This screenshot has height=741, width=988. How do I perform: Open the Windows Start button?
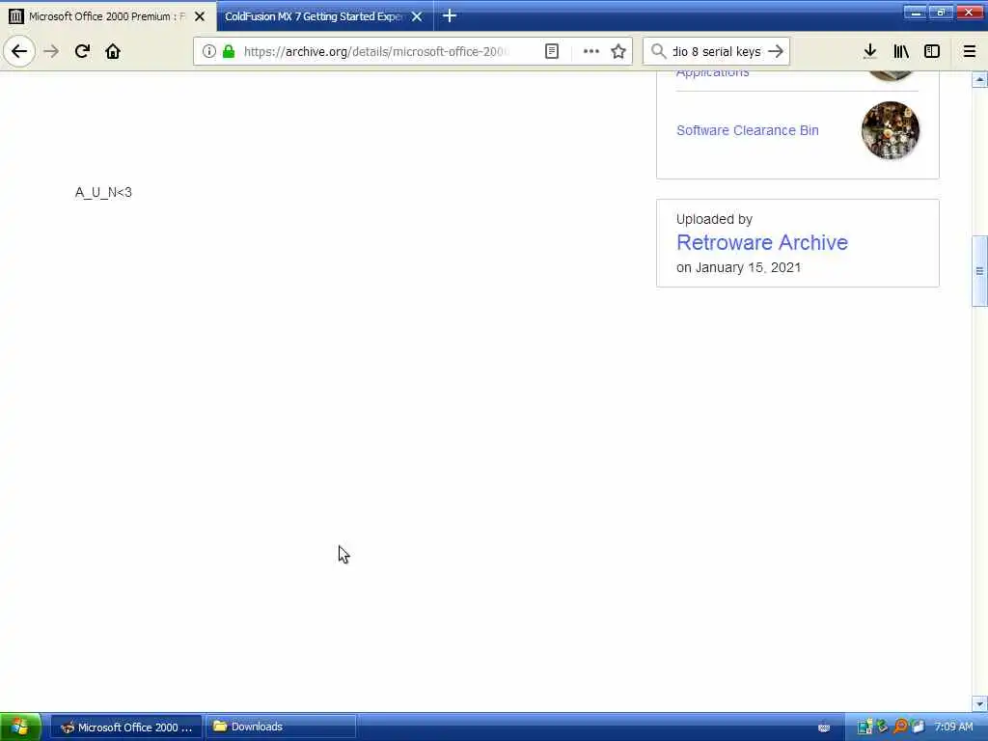pyautogui.click(x=20, y=727)
